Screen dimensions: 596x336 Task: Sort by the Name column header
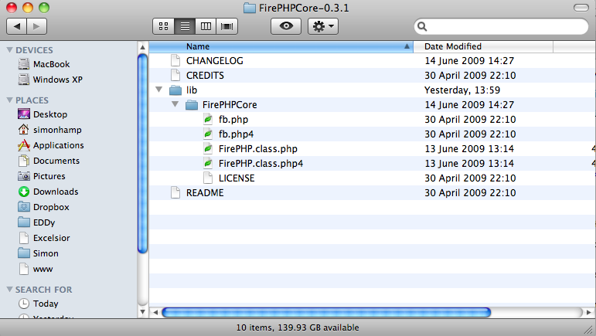tap(281, 46)
